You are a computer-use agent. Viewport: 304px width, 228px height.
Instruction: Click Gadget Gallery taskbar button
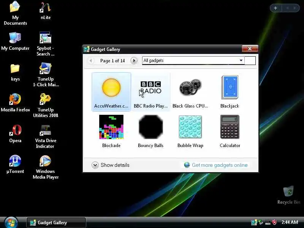coord(56,223)
